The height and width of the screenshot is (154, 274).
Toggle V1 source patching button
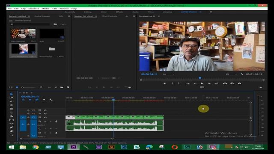pos(23,117)
